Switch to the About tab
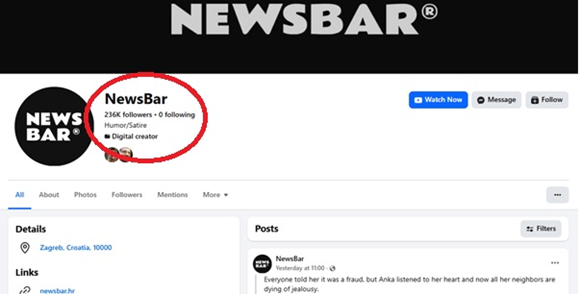This screenshot has width=580, height=294. pyautogui.click(x=49, y=195)
